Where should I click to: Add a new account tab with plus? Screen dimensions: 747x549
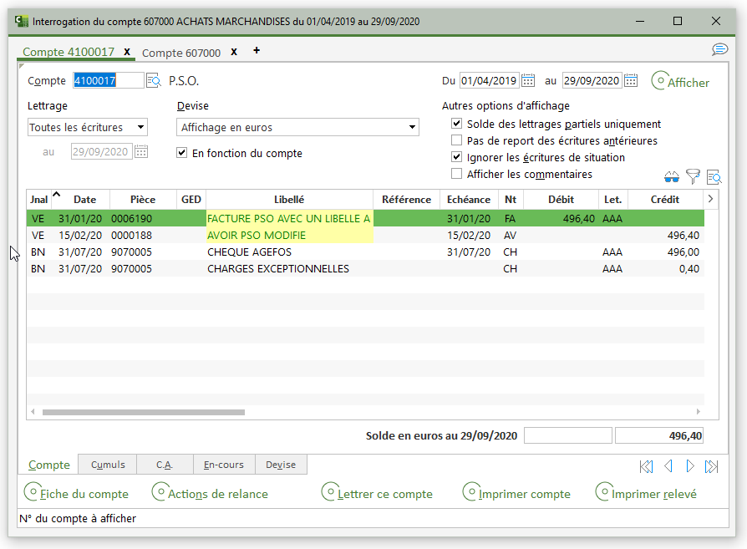pos(257,50)
